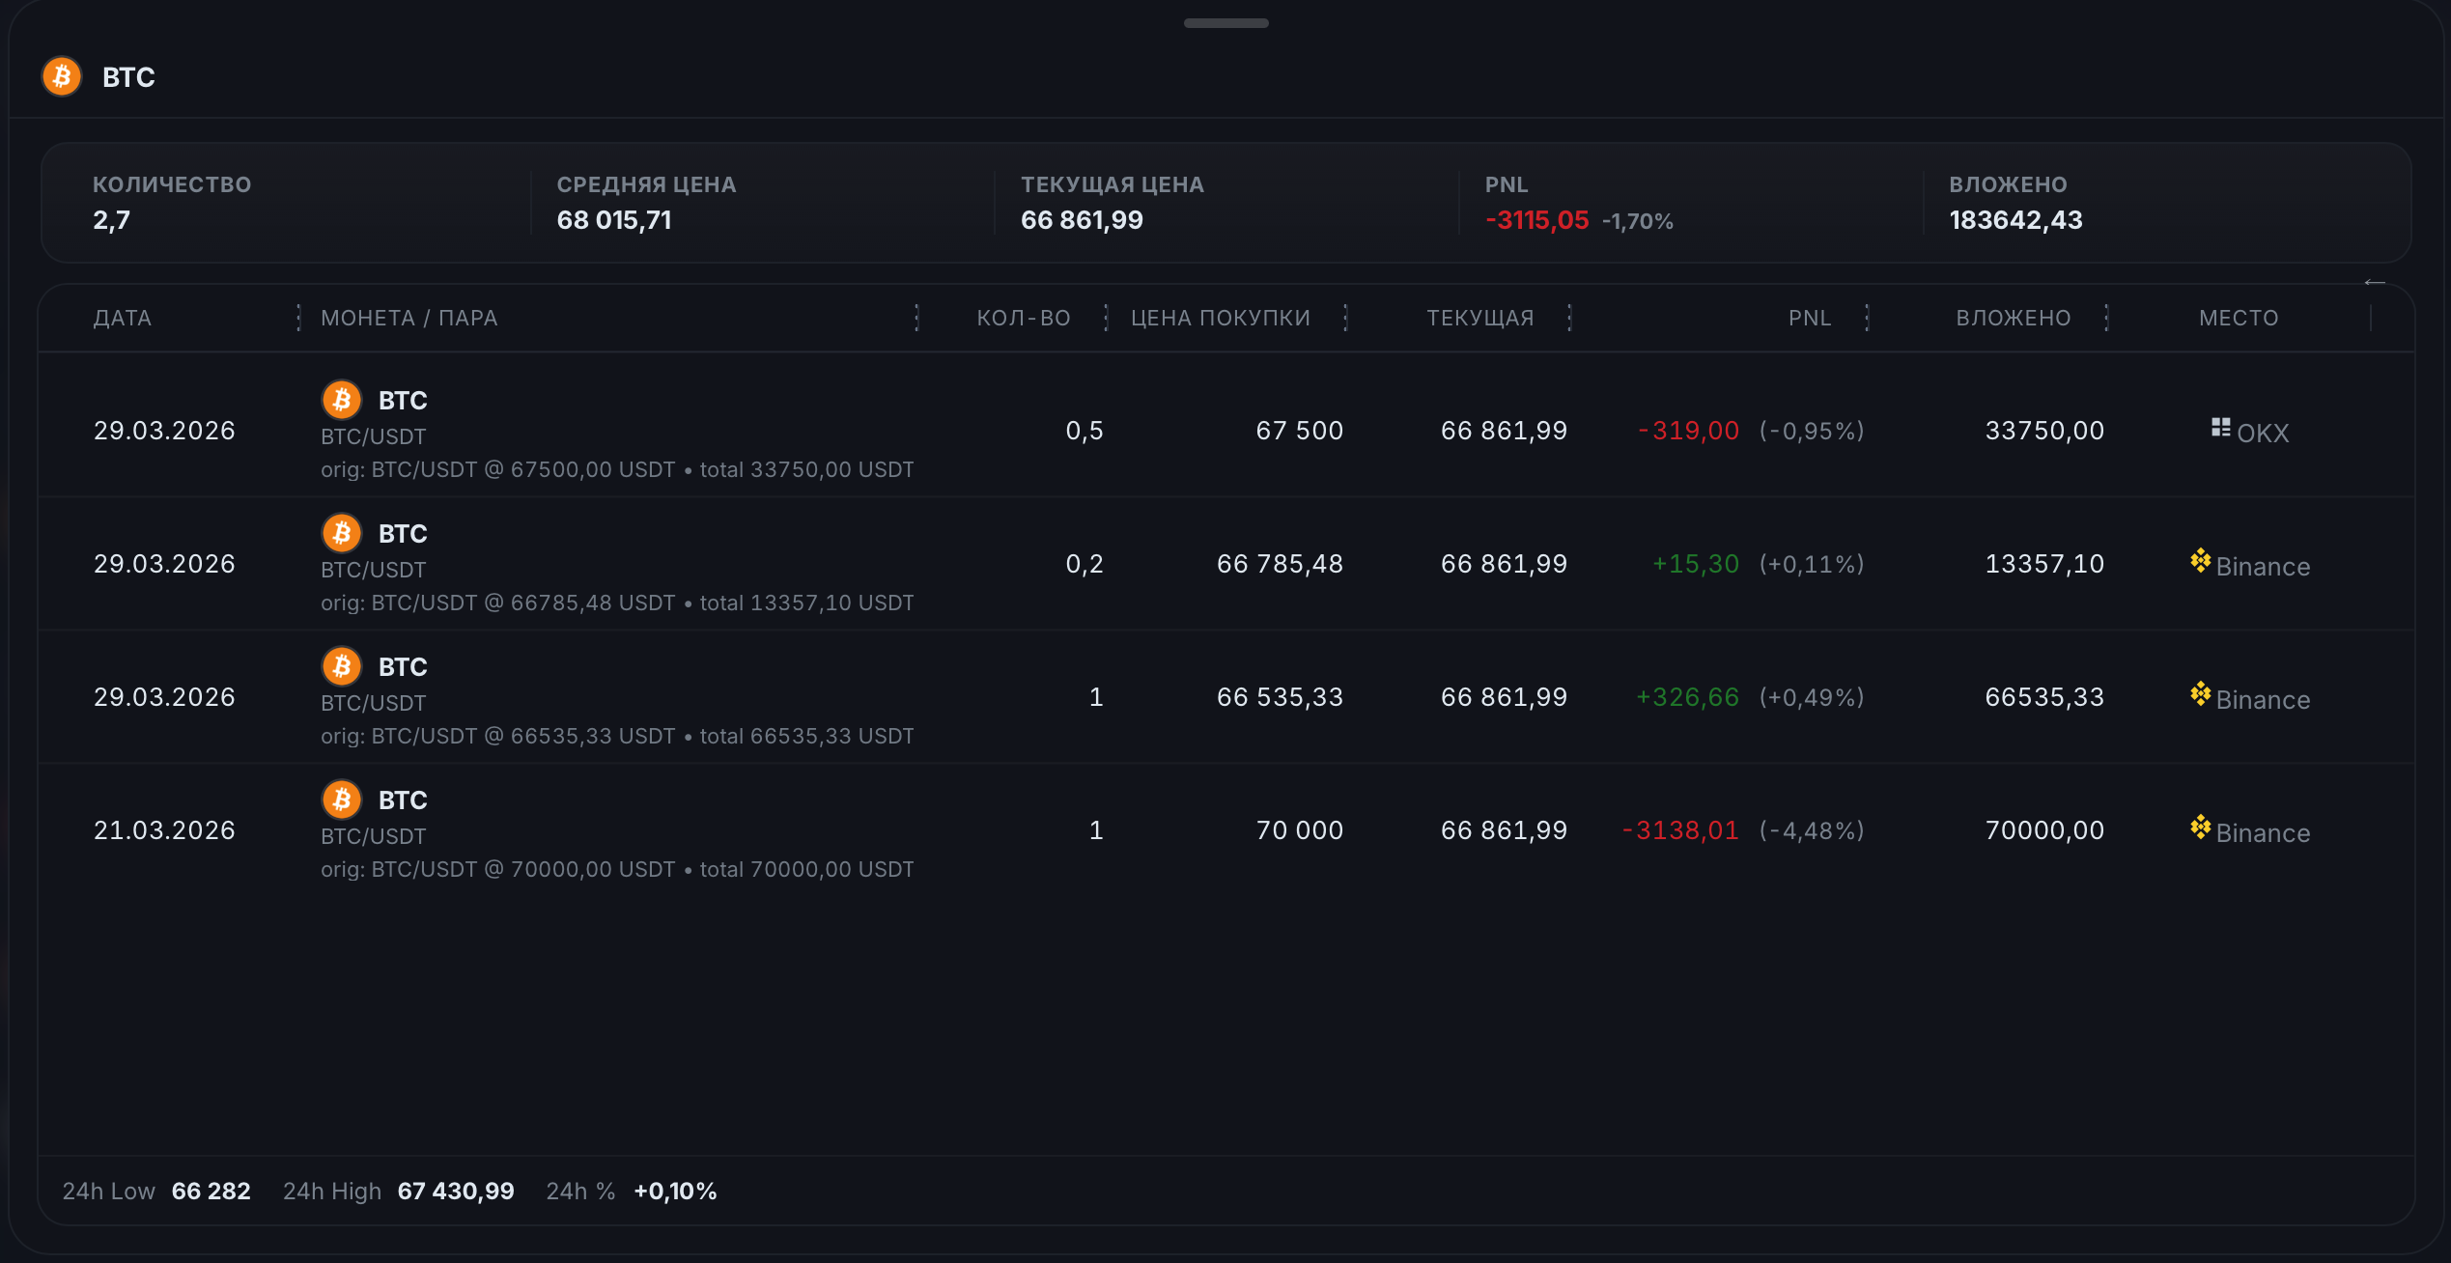
Task: Click BTC coin icon in the OKX row
Action: (x=342, y=400)
